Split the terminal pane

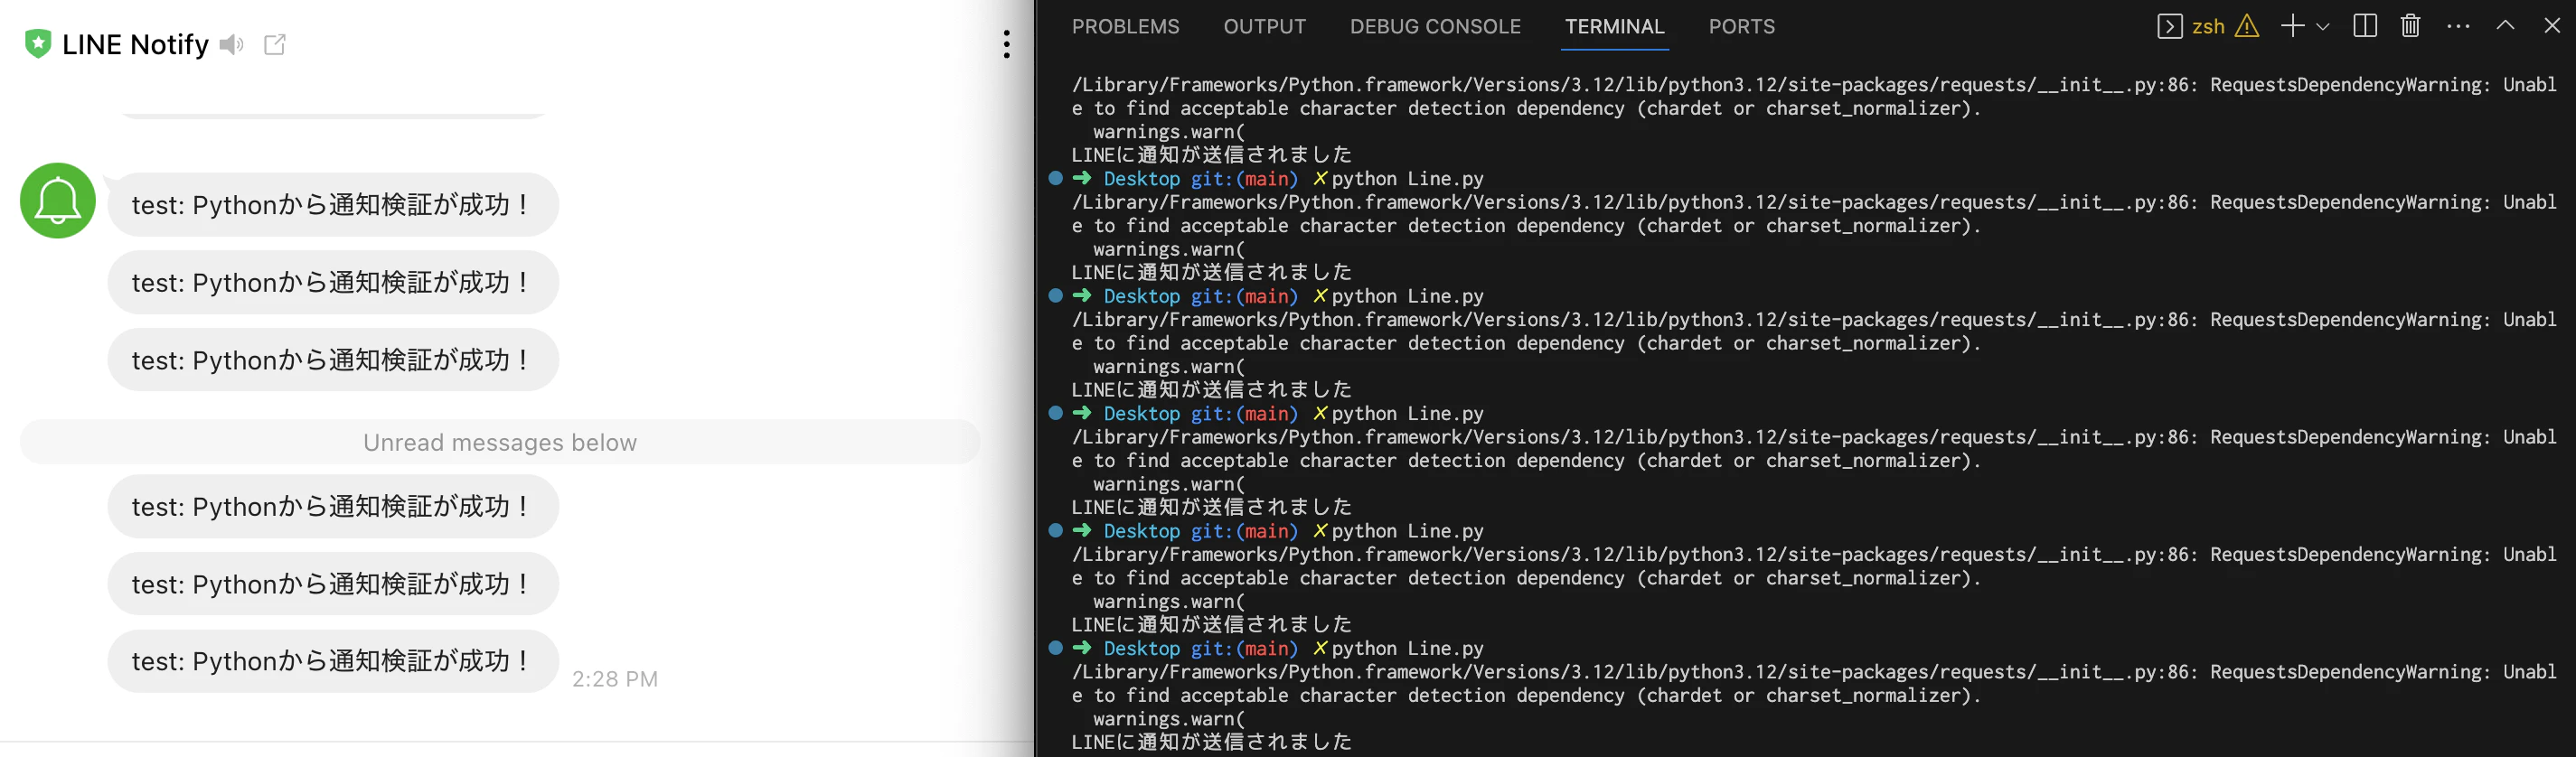[x=2365, y=26]
